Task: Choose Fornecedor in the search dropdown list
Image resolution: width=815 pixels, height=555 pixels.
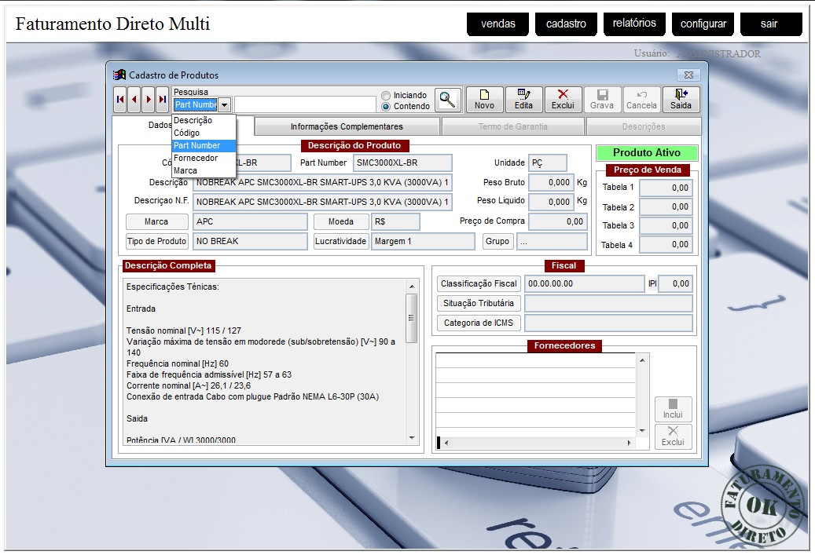Action: [196, 158]
